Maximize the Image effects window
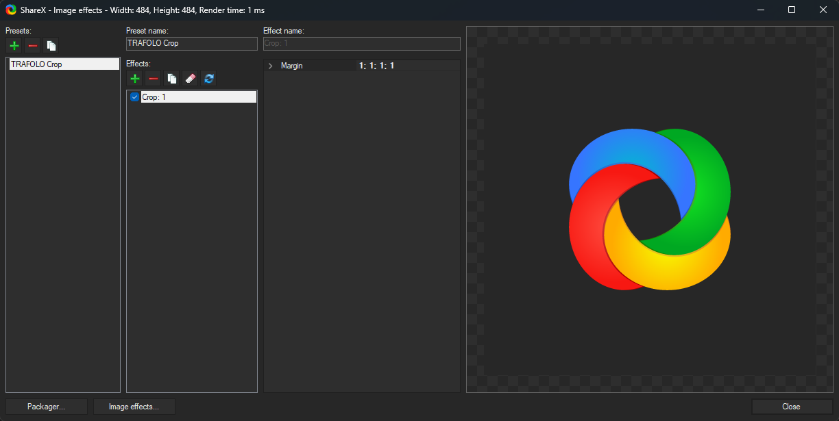The height and width of the screenshot is (421, 839). (x=792, y=10)
